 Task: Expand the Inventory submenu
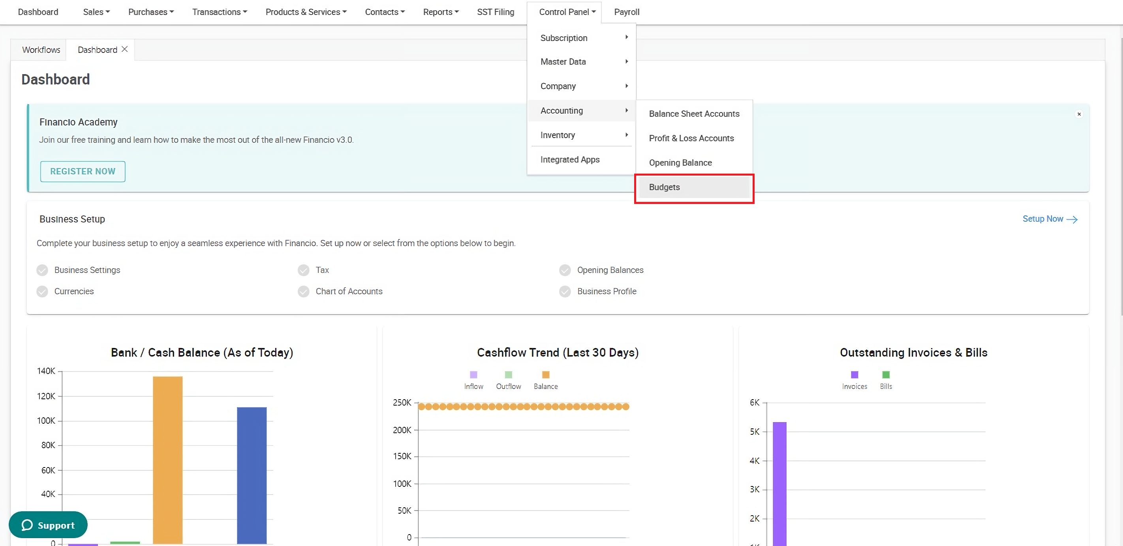click(x=581, y=135)
